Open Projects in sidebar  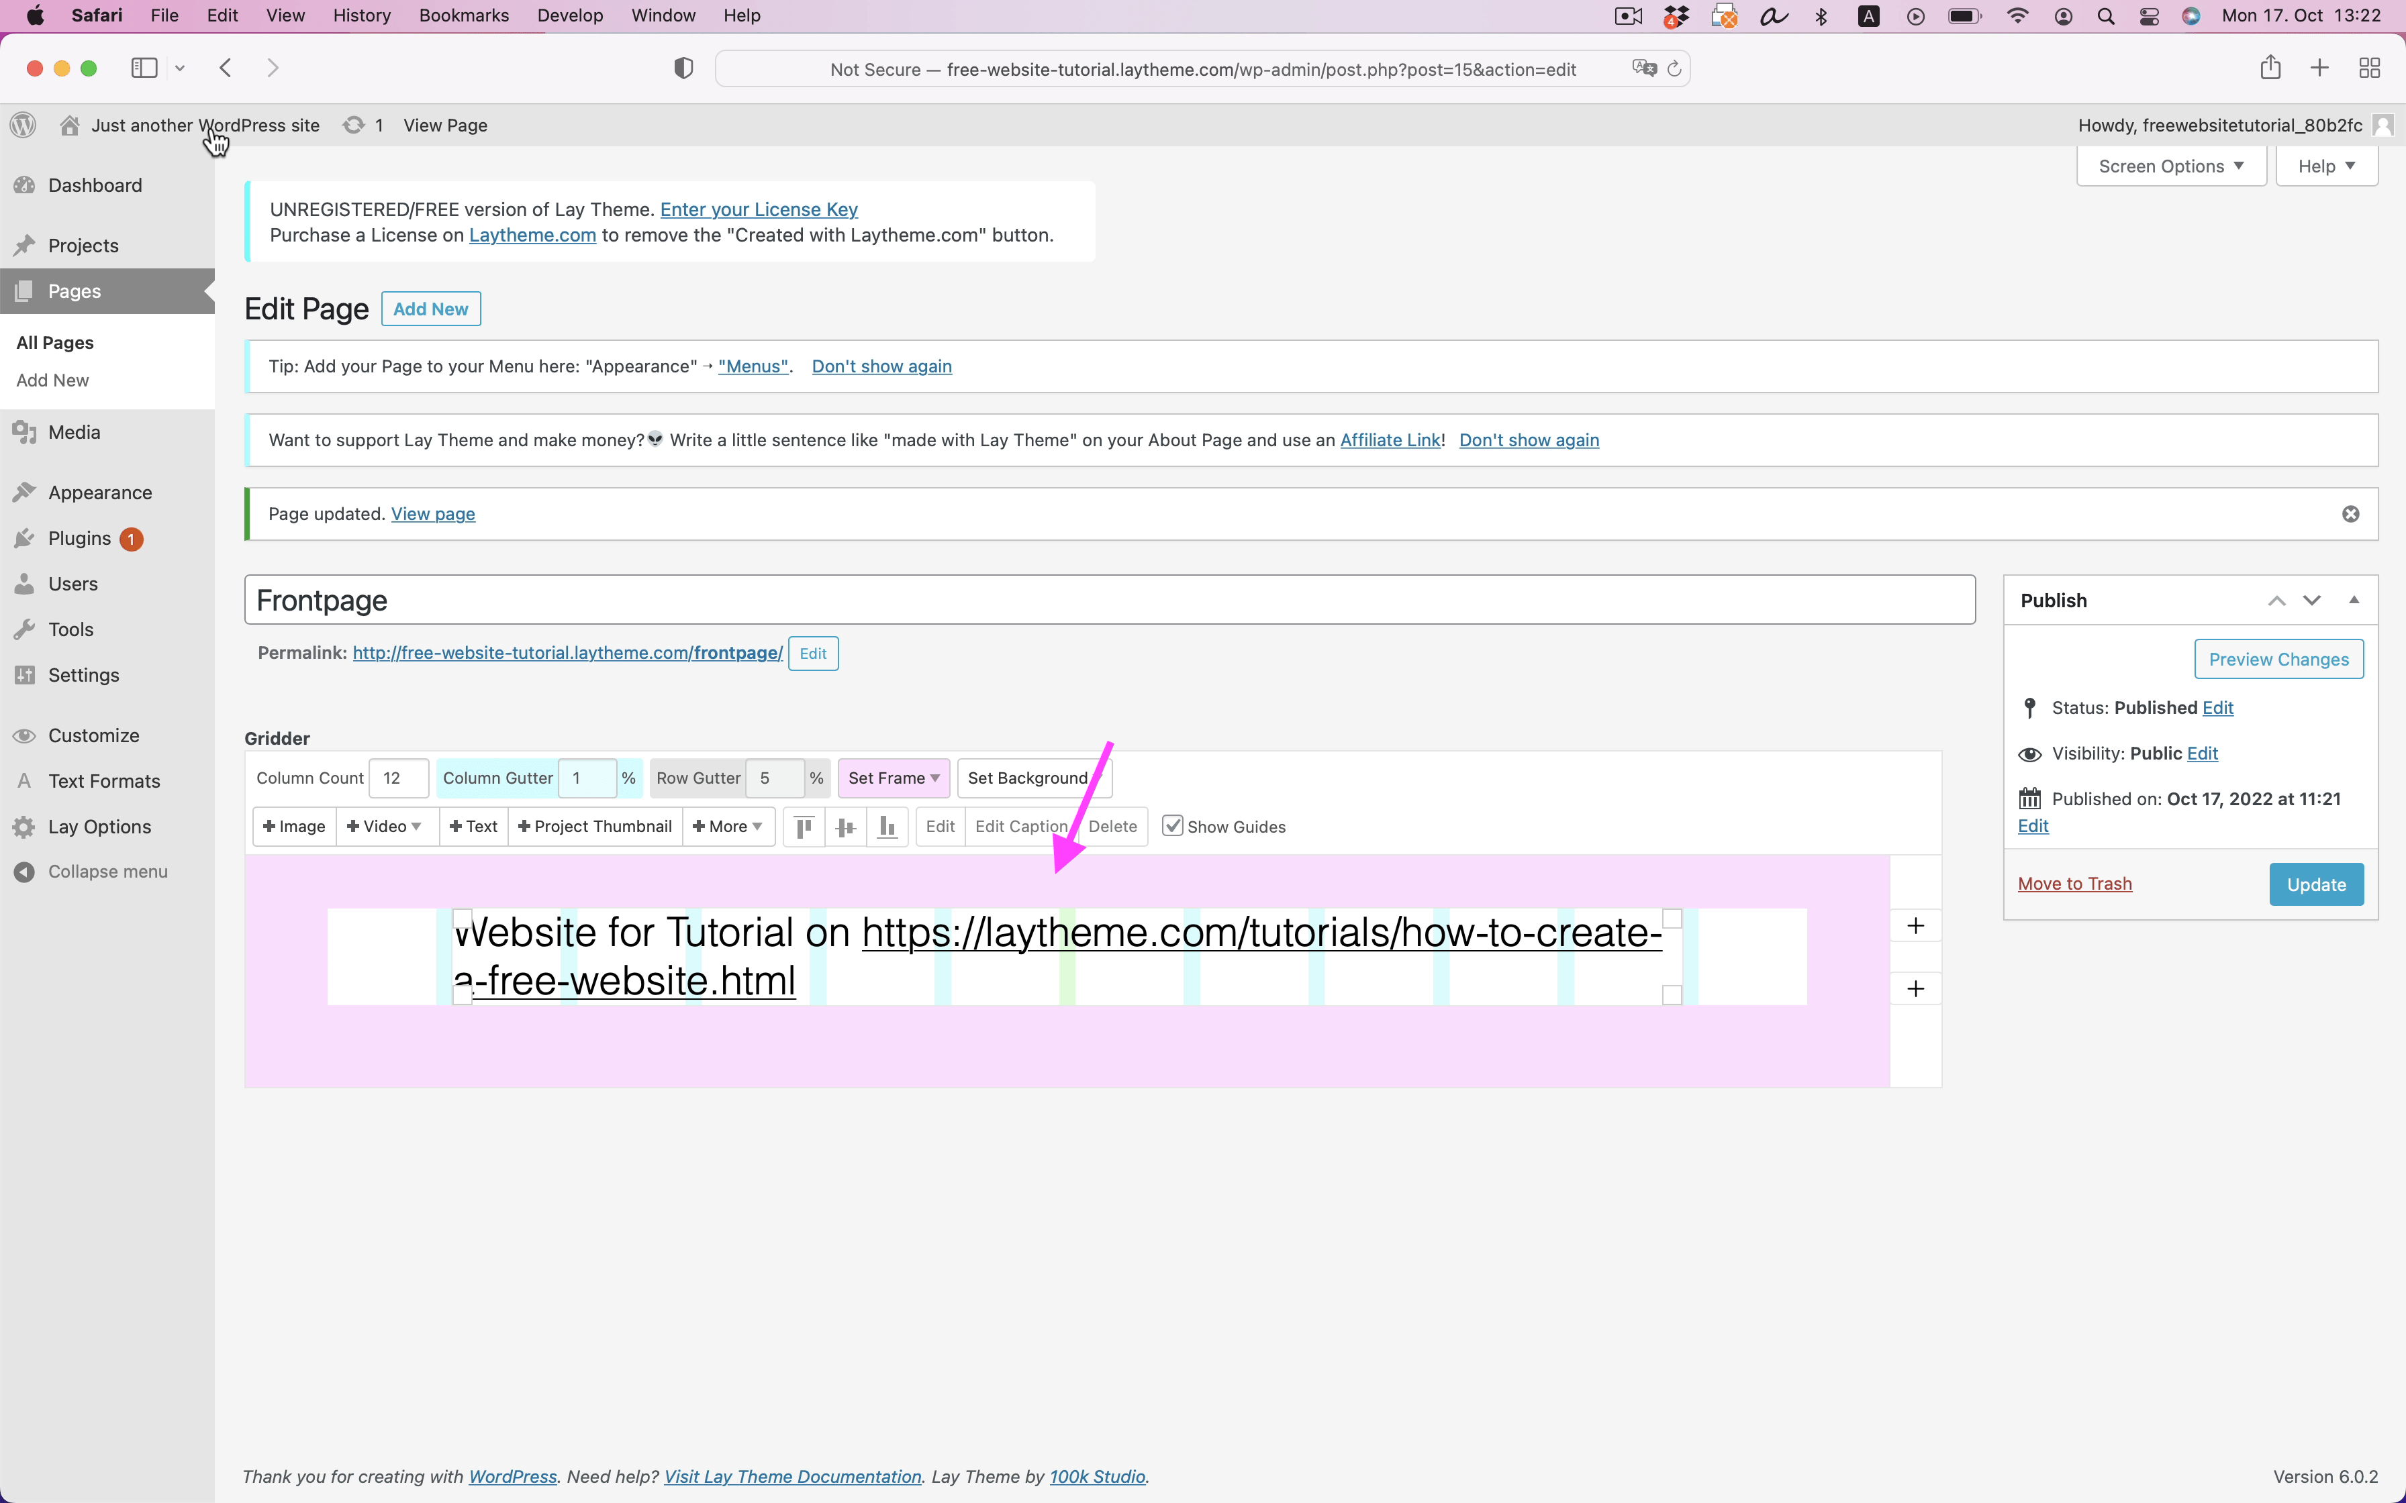[83, 246]
